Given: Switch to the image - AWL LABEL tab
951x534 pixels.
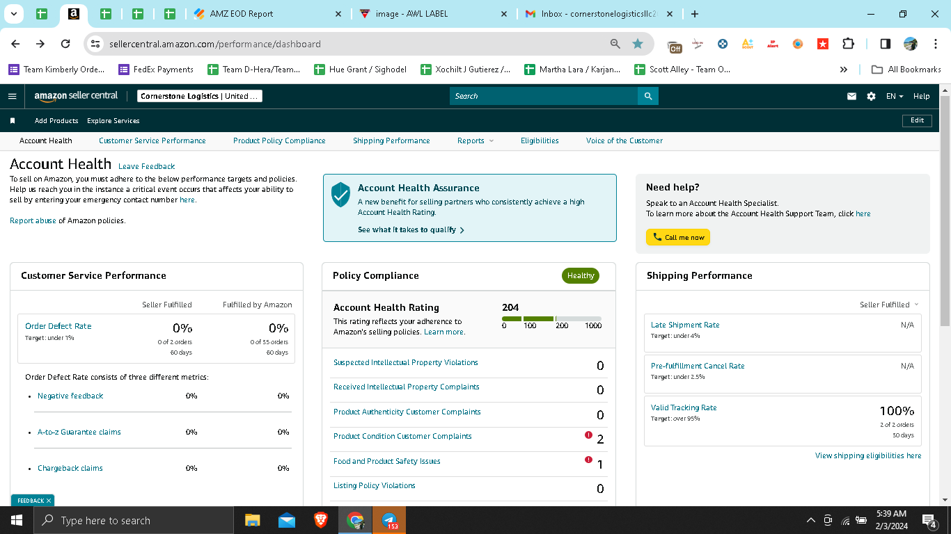Looking at the screenshot, I should [x=433, y=14].
